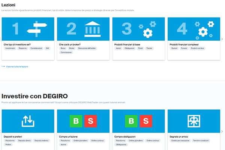Open 'Compra un'azione' tutorial title
The width and height of the screenshot is (225, 150).
[x=68, y=137]
